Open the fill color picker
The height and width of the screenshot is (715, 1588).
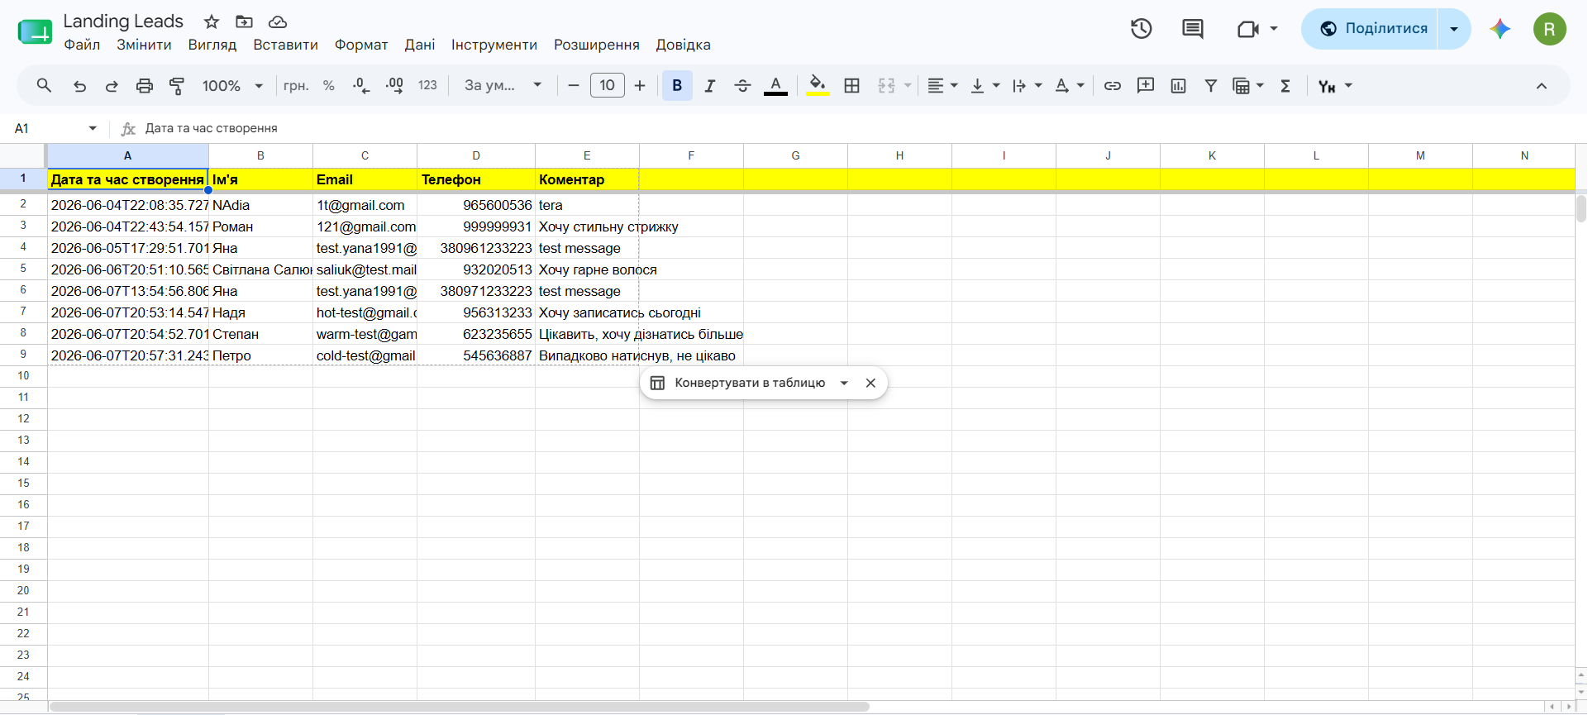tap(818, 85)
